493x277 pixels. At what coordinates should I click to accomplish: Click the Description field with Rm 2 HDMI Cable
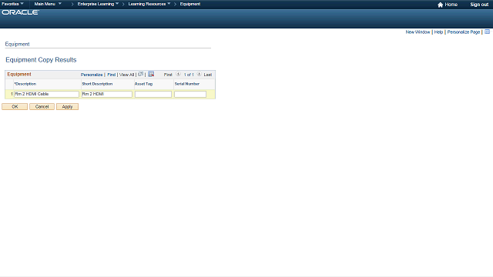pyautogui.click(x=46, y=94)
